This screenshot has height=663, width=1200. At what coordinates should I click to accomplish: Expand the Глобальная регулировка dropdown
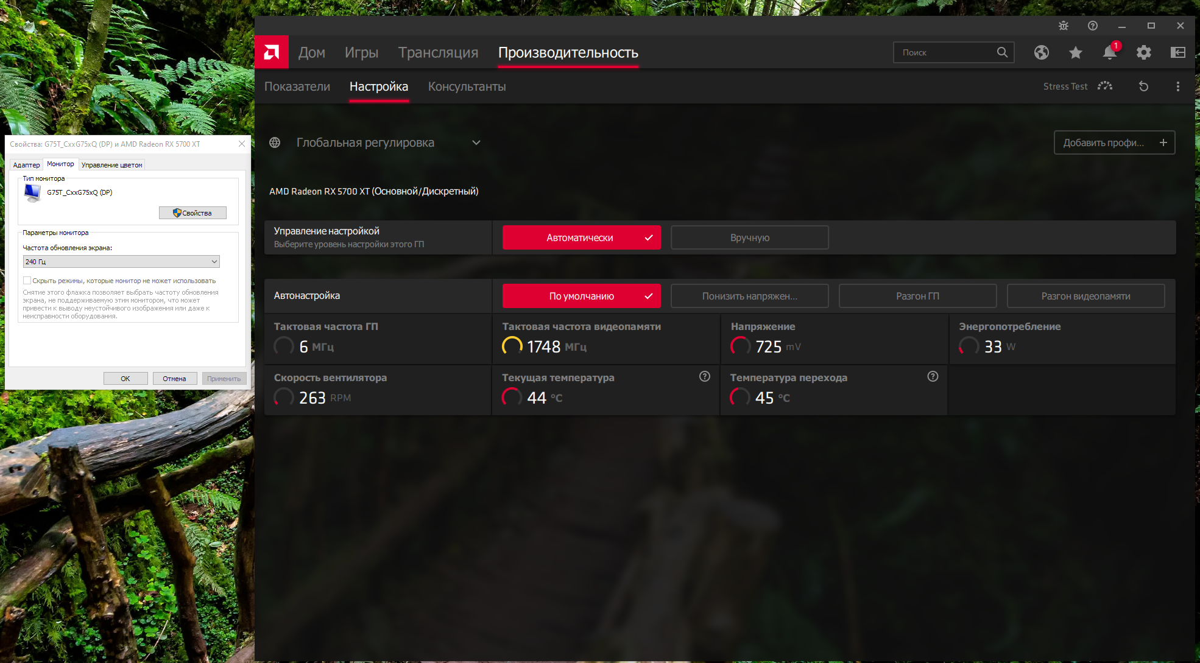pos(476,142)
